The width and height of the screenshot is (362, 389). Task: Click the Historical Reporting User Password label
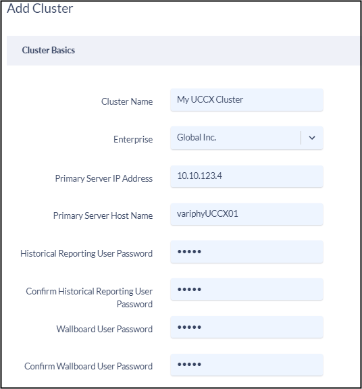click(x=86, y=253)
